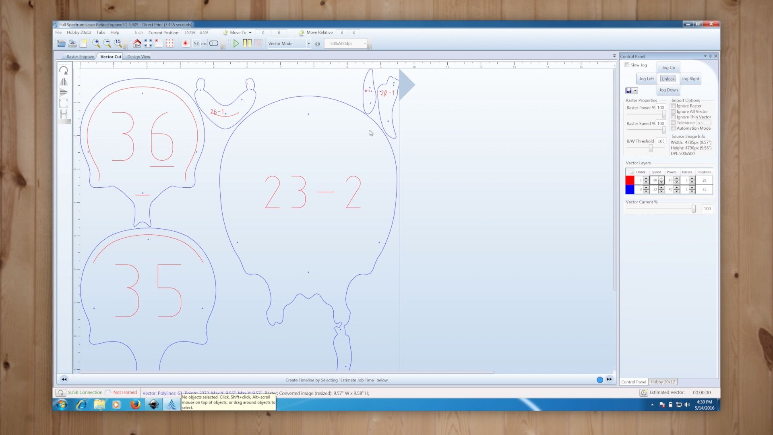Image resolution: width=773 pixels, height=435 pixels.
Task: Click the Zoom 1:1 actual size icon
Action: pyautogui.click(x=117, y=43)
